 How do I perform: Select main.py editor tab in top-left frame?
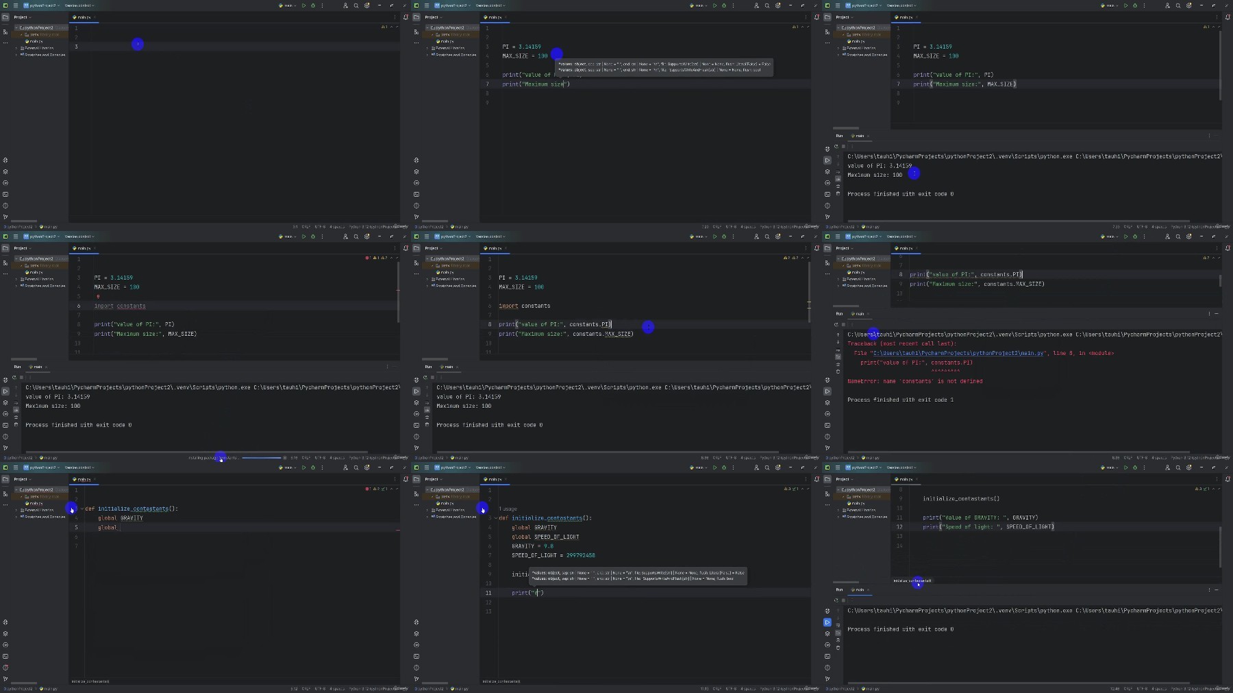[83, 17]
